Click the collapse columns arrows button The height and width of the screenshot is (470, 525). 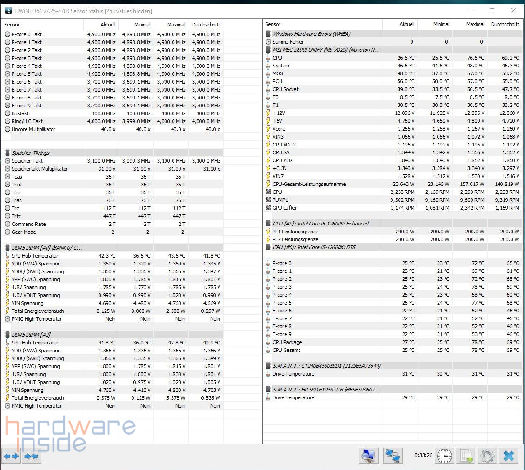(x=31, y=456)
